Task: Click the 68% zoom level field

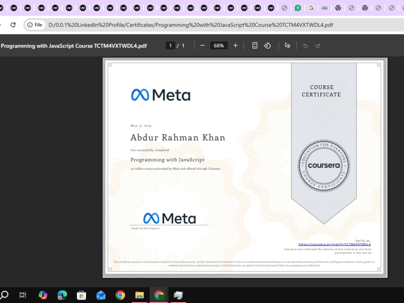Action: (x=219, y=46)
